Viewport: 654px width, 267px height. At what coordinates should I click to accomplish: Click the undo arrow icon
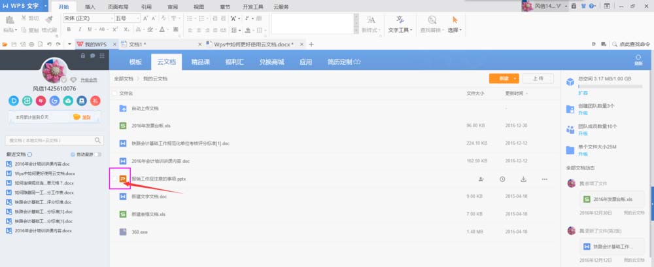tap(49, 44)
